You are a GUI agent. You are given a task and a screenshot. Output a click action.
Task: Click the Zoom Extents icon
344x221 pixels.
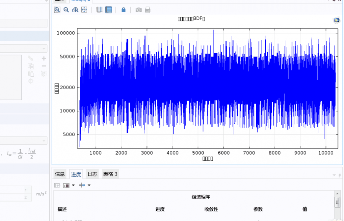84,10
